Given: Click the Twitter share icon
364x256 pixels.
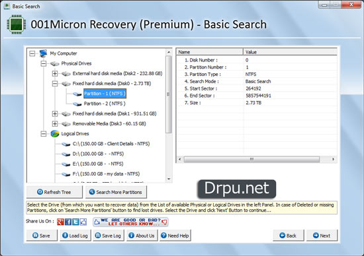Looking at the screenshot, I should click(75, 222).
